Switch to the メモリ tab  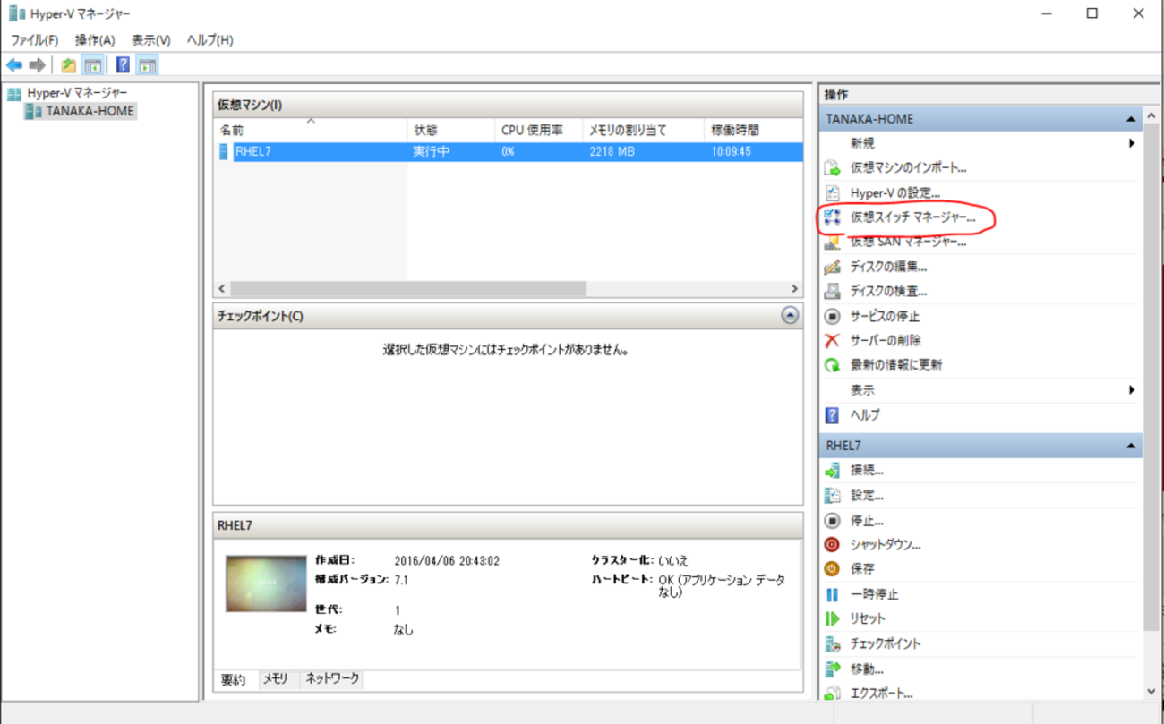[275, 679]
